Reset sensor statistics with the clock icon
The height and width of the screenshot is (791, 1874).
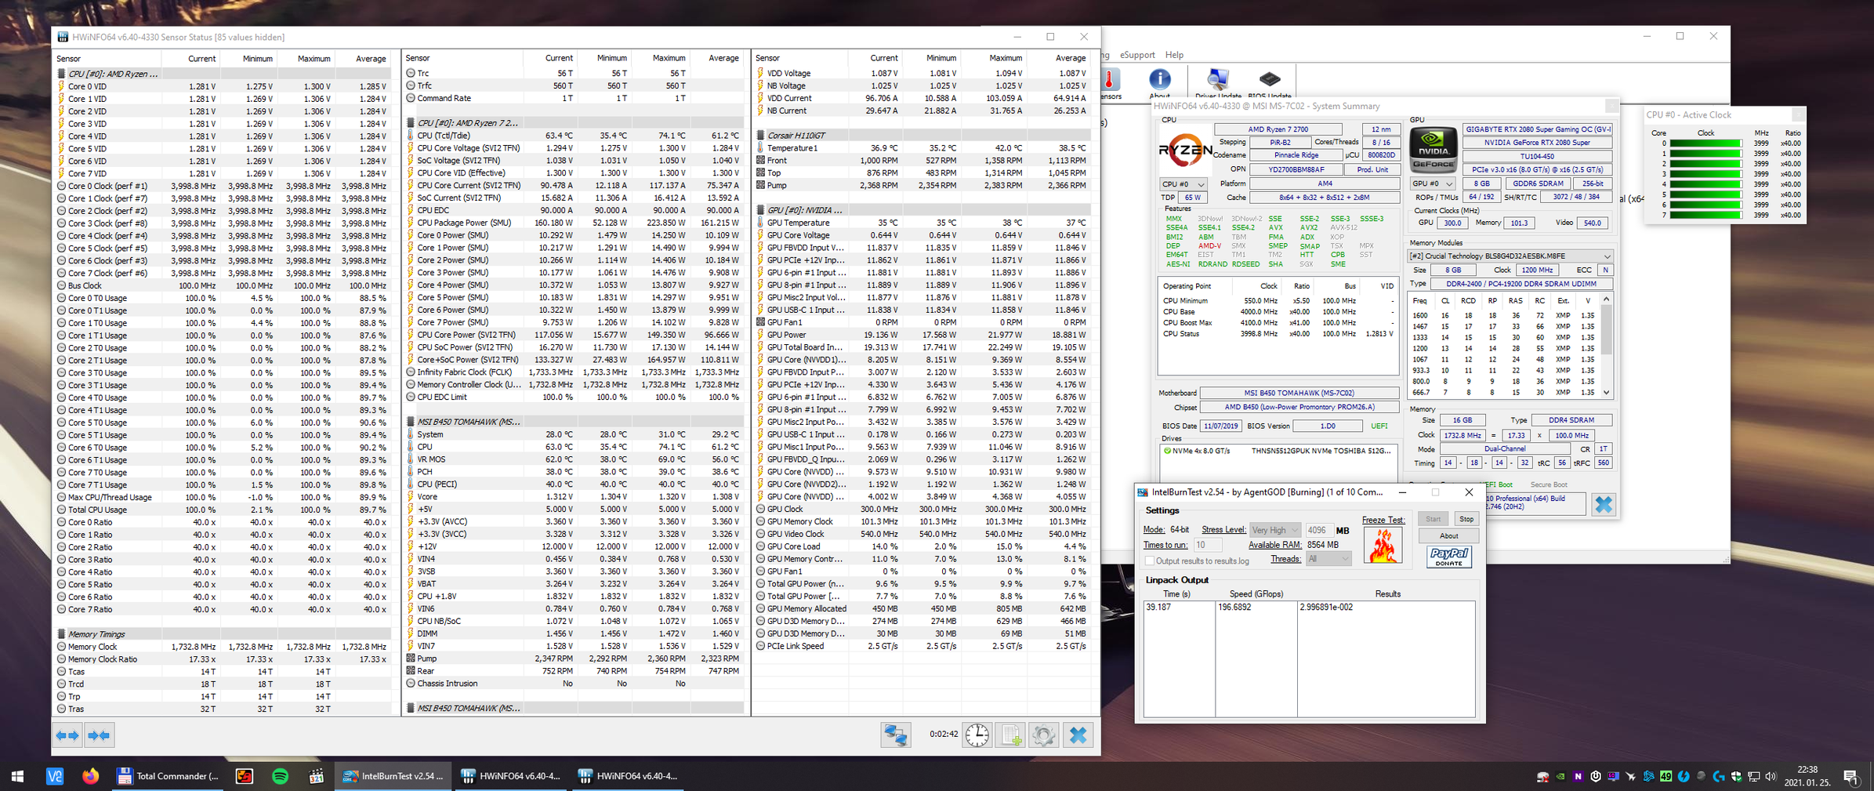click(977, 735)
